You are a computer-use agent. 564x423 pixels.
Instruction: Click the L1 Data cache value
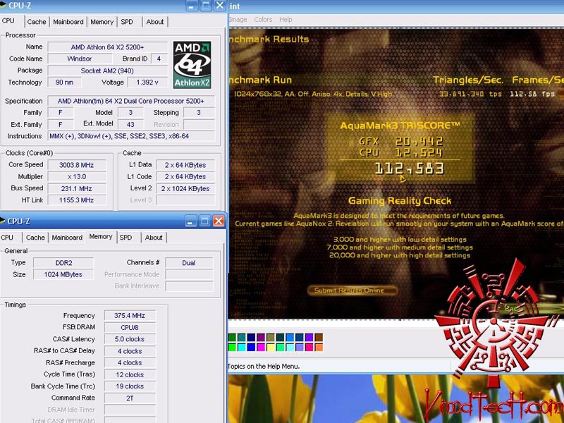pos(185,165)
